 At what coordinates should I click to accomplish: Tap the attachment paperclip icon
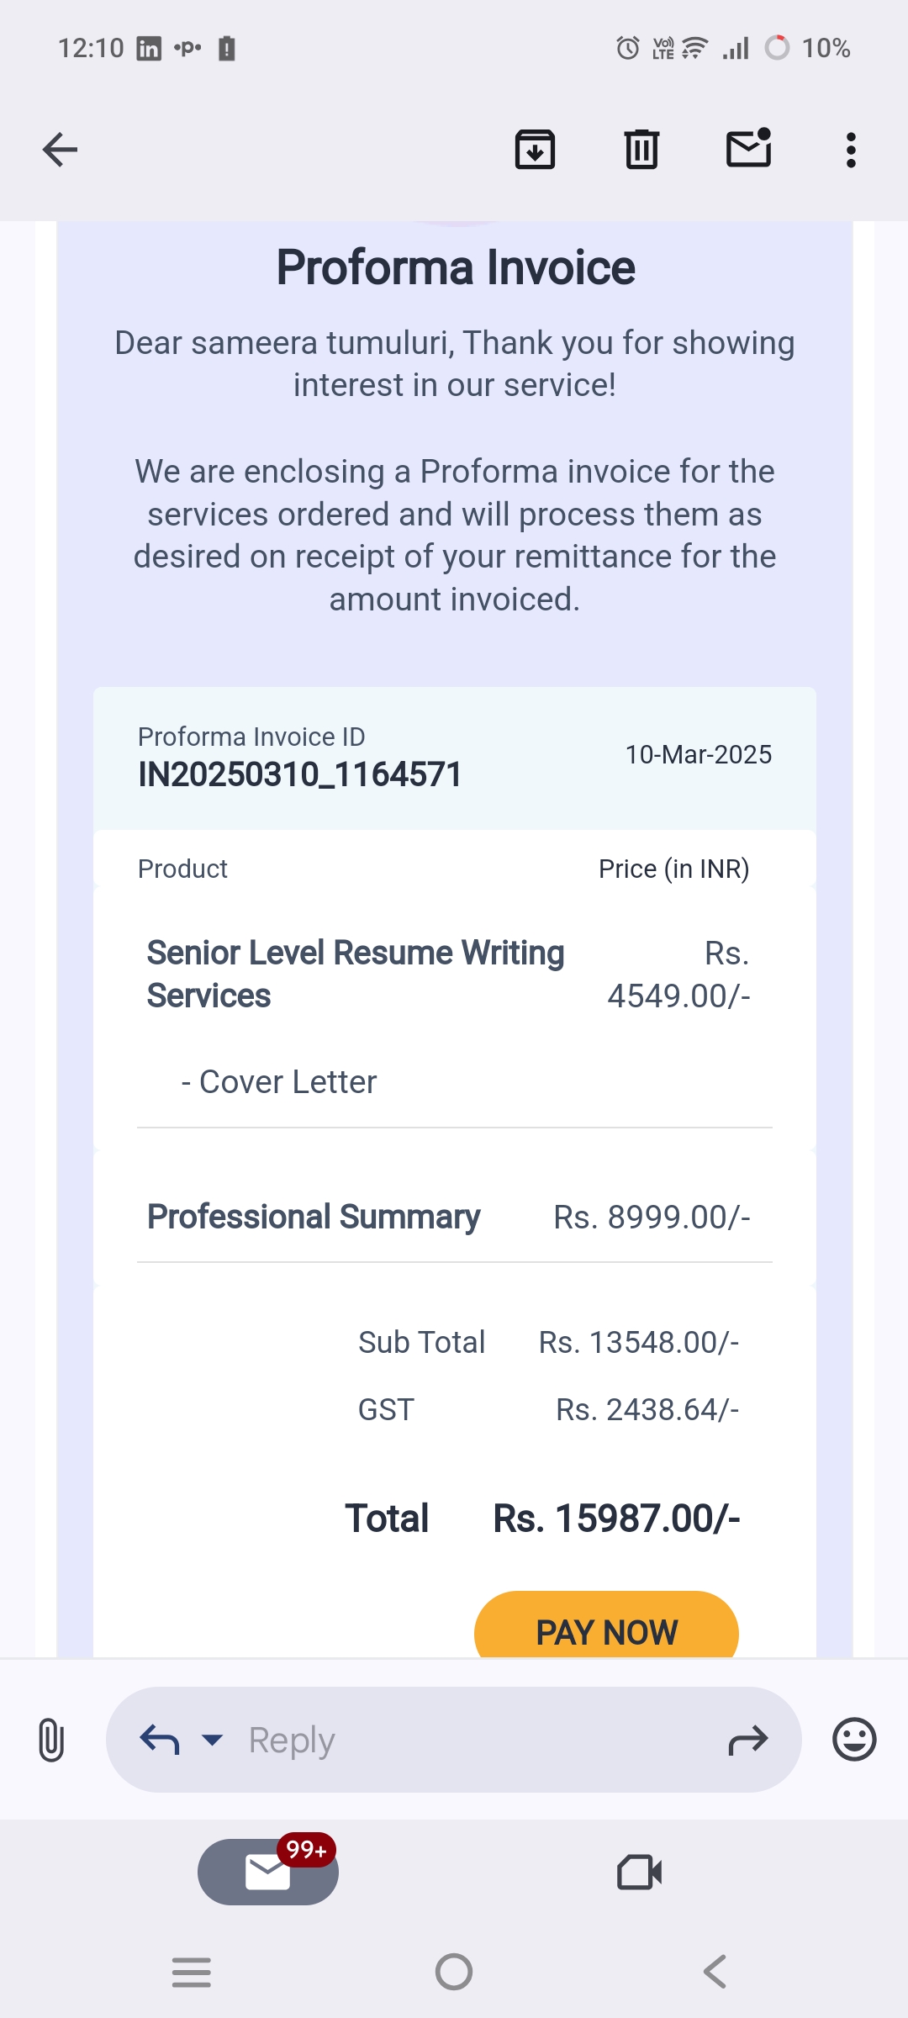pyautogui.click(x=51, y=1740)
